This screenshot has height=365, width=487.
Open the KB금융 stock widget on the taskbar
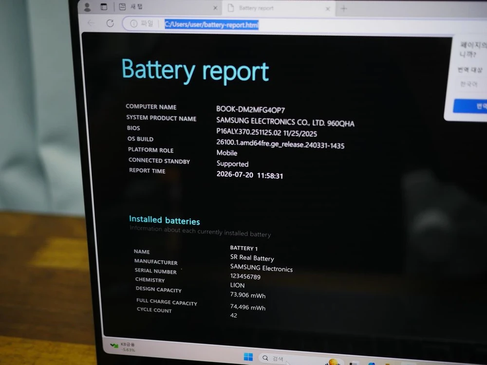pos(123,347)
